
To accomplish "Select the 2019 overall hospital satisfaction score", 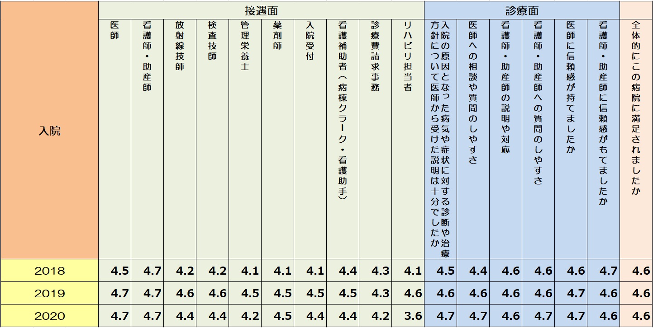I will [636, 293].
